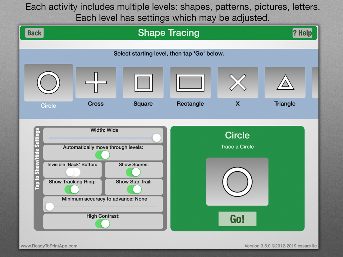Viewport: 343px width, 257px height.
Task: Switch off High Contrast toggle
Action: click(x=103, y=224)
